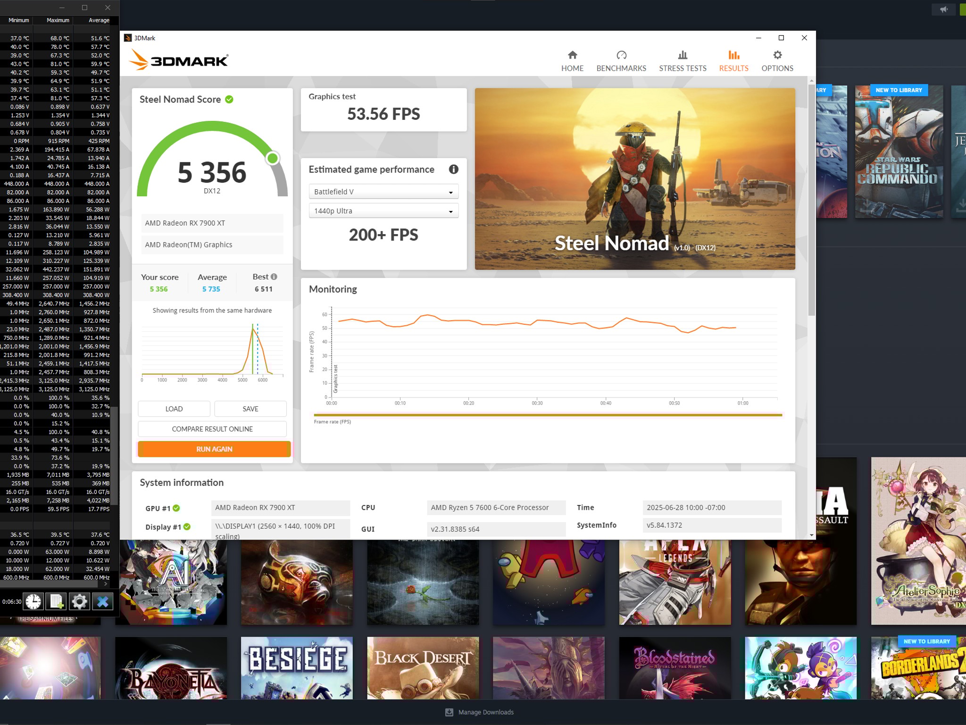Click the info icon beside Estimated game performance
Viewport: 966px width, 725px height.
click(x=453, y=169)
